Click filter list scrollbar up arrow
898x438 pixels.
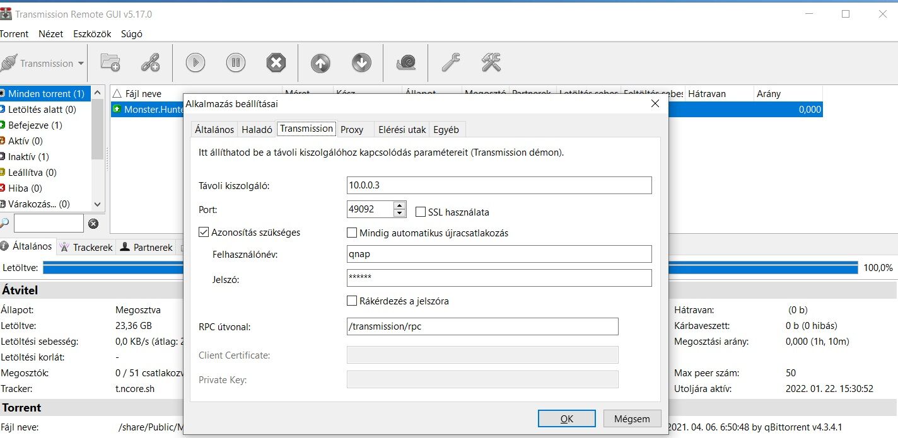pyautogui.click(x=97, y=92)
